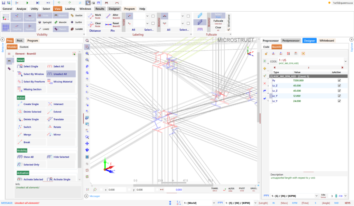
Task: Switch to the Whiteboard tab
Action: (x=326, y=41)
